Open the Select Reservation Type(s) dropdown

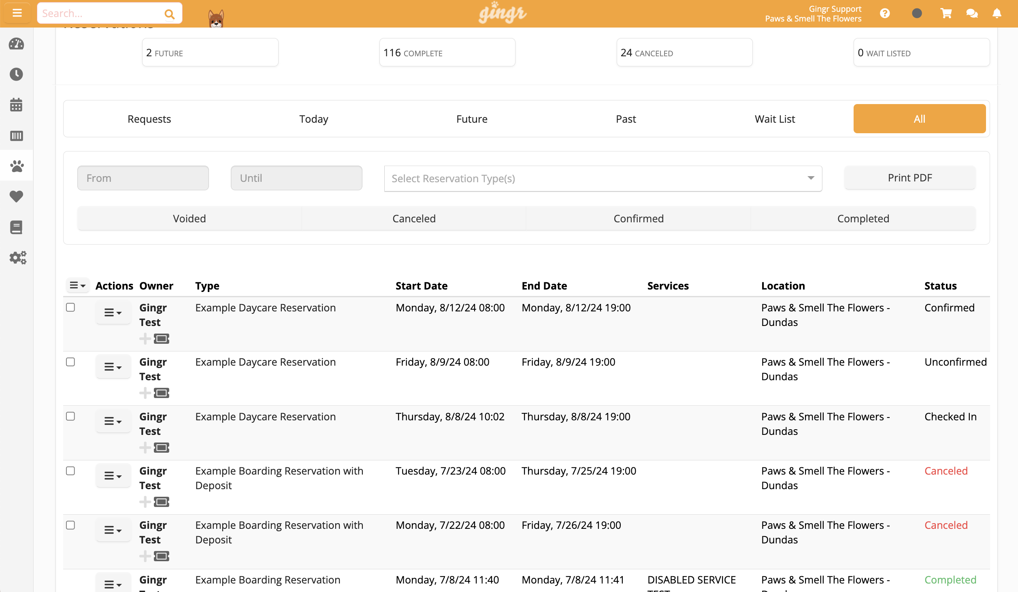click(603, 178)
